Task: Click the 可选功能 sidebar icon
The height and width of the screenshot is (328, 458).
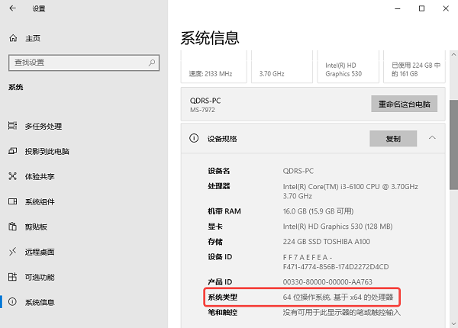Action: click(12, 277)
